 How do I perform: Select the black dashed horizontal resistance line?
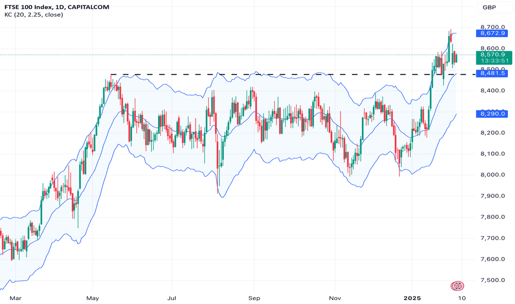coord(293,75)
